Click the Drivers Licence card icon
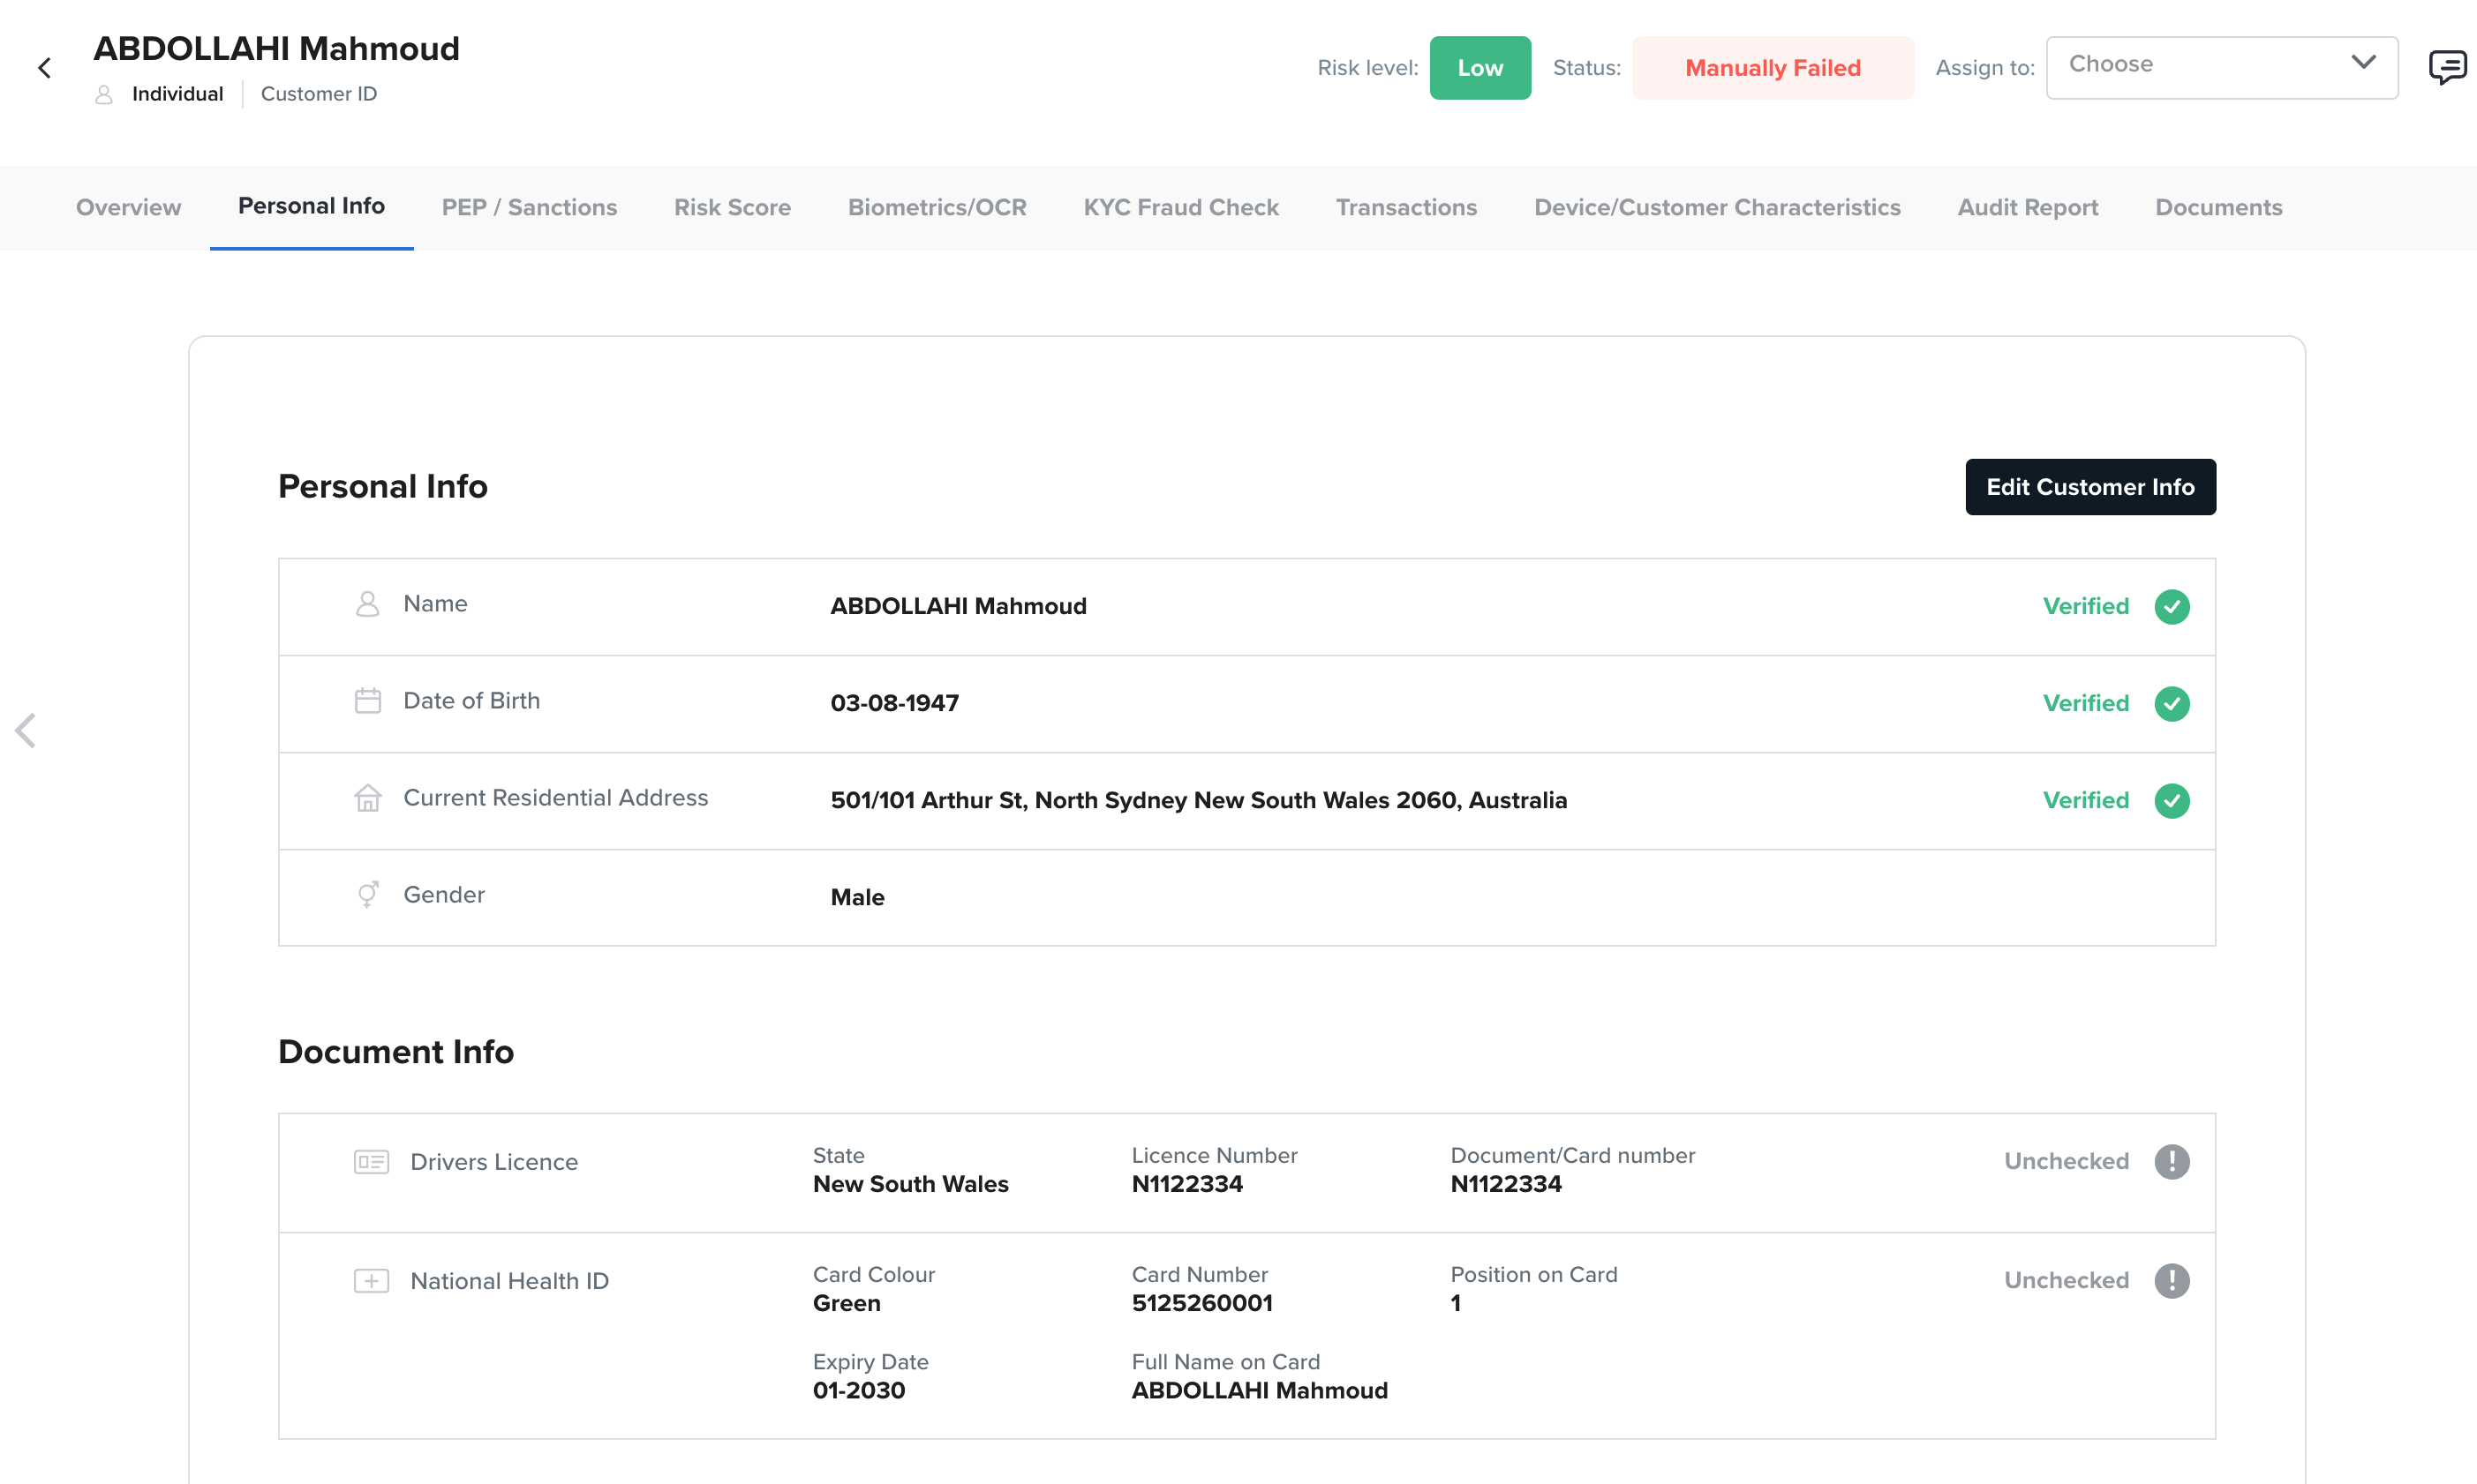The width and height of the screenshot is (2477, 1484). pos(371,1161)
